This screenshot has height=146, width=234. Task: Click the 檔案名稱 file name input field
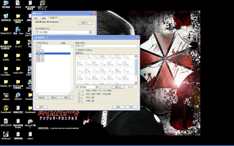tap(106, 46)
